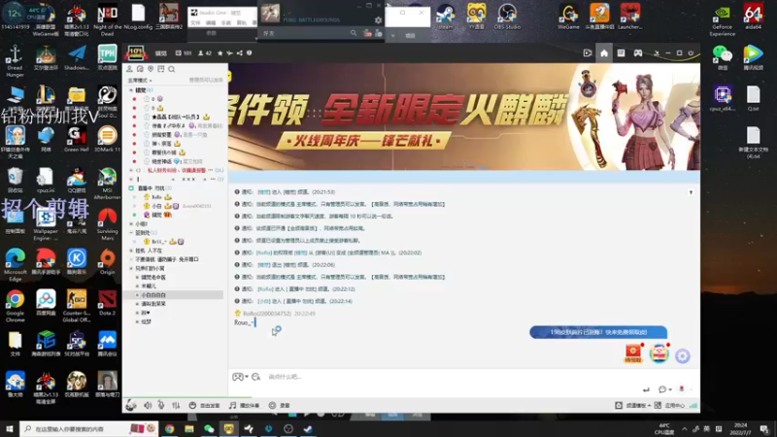This screenshot has height=437, width=777.
Task: Send message with the enter arrow icon
Action: (646, 390)
